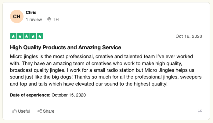This screenshot has width=213, height=123.
Task: Click the share network icon
Action: [40, 111]
